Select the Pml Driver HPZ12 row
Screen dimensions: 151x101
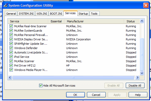[74, 66]
